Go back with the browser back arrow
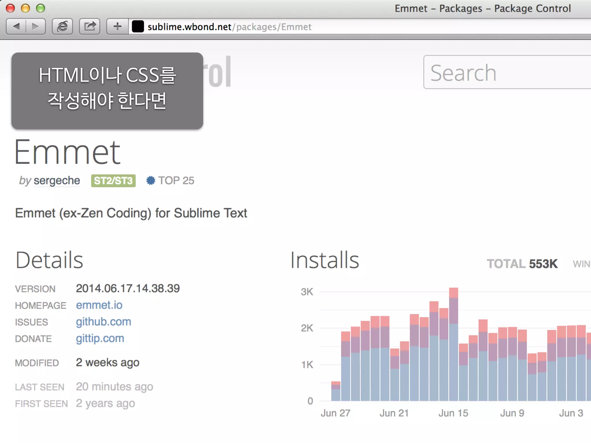The width and height of the screenshot is (591, 443). [x=16, y=27]
